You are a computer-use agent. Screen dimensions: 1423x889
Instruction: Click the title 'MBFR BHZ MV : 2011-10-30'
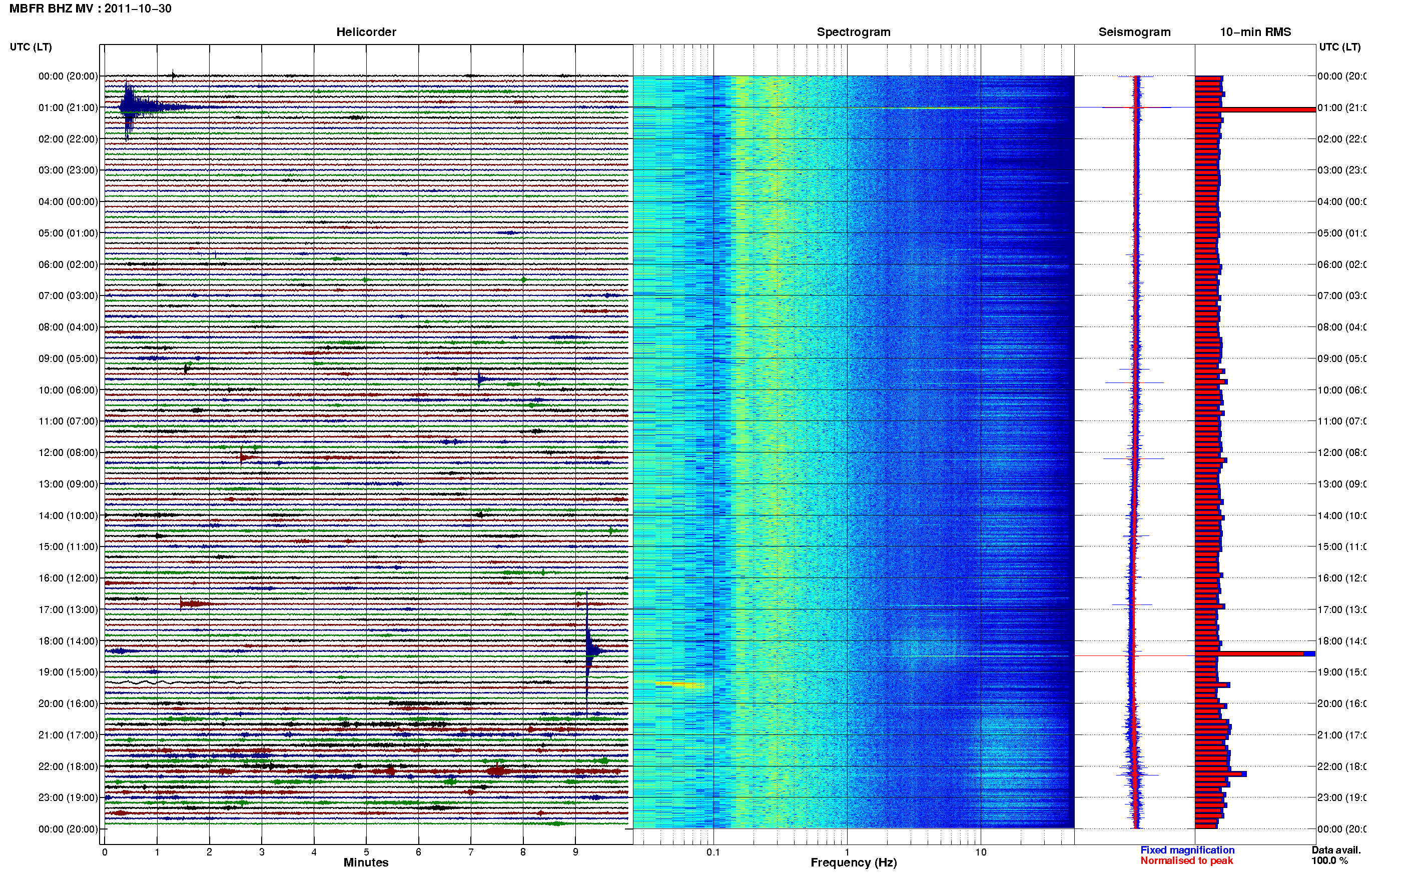(90, 9)
